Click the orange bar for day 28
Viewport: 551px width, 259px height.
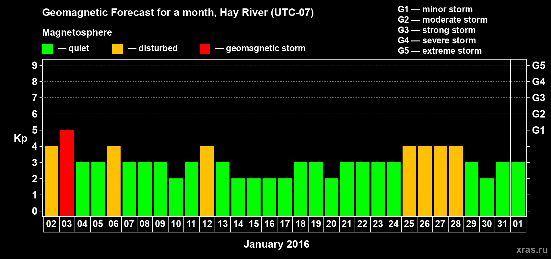tap(456, 181)
